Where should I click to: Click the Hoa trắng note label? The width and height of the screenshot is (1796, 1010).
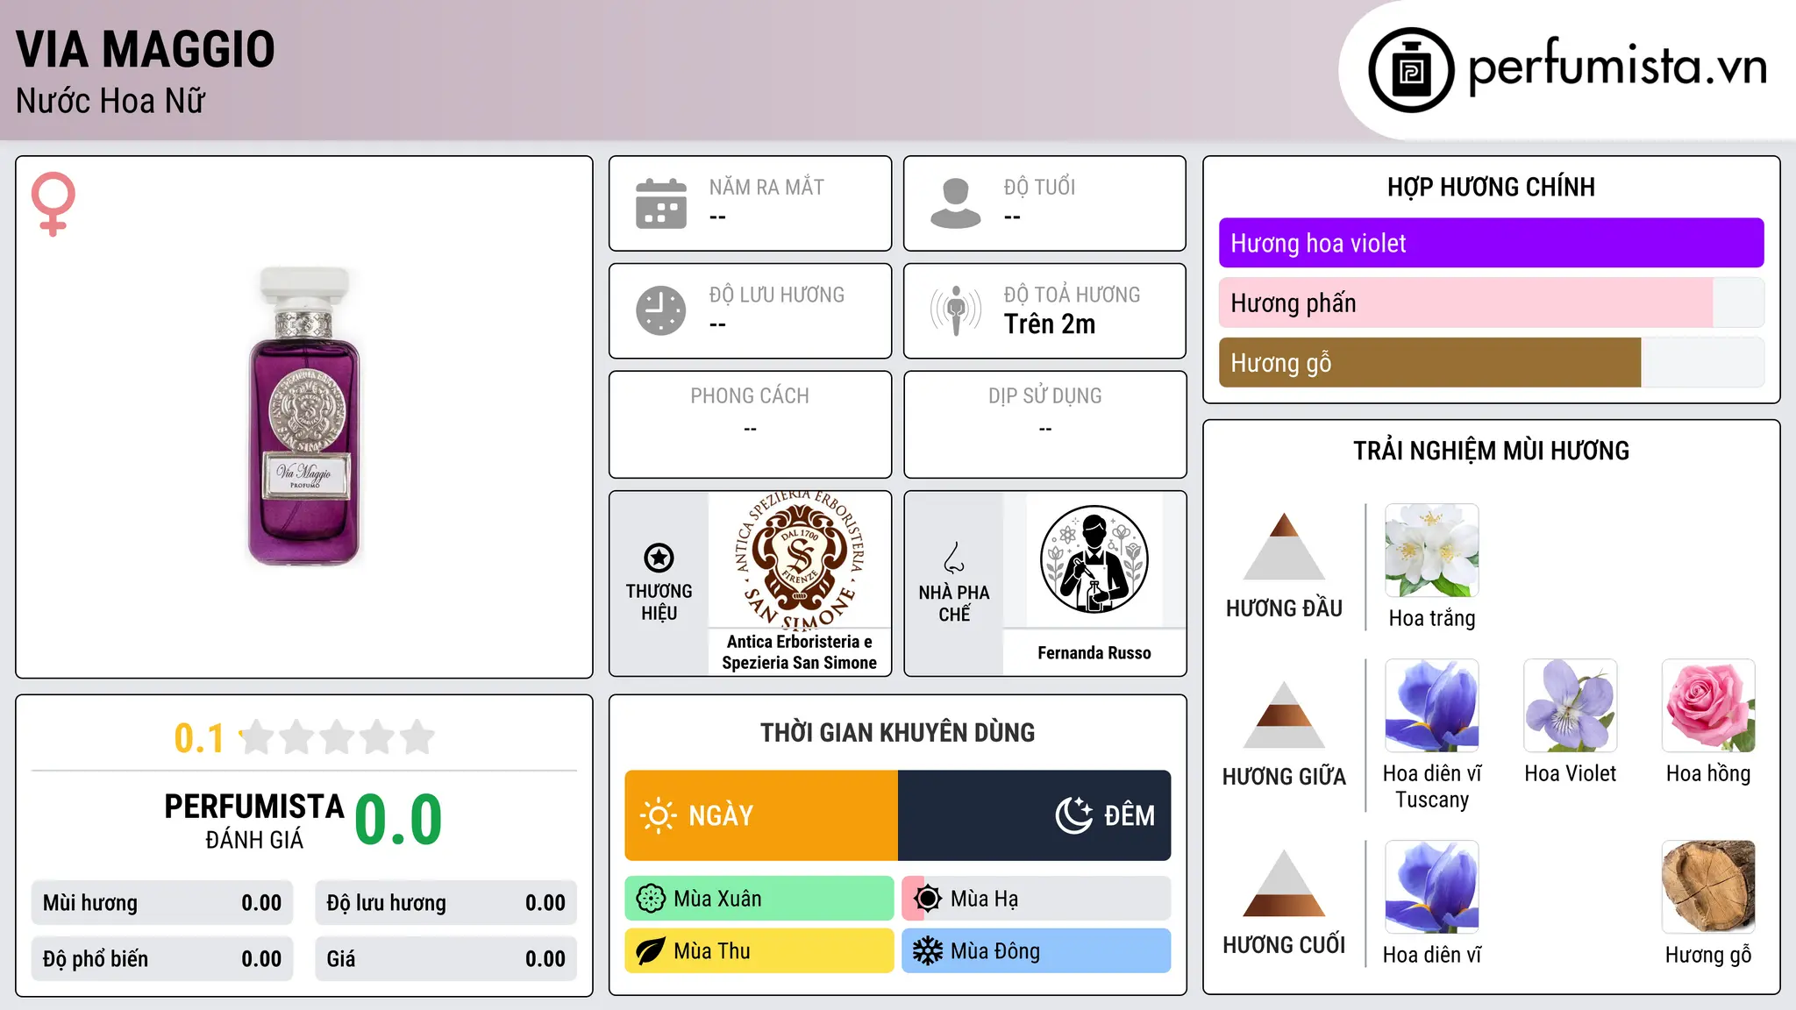tap(1432, 618)
